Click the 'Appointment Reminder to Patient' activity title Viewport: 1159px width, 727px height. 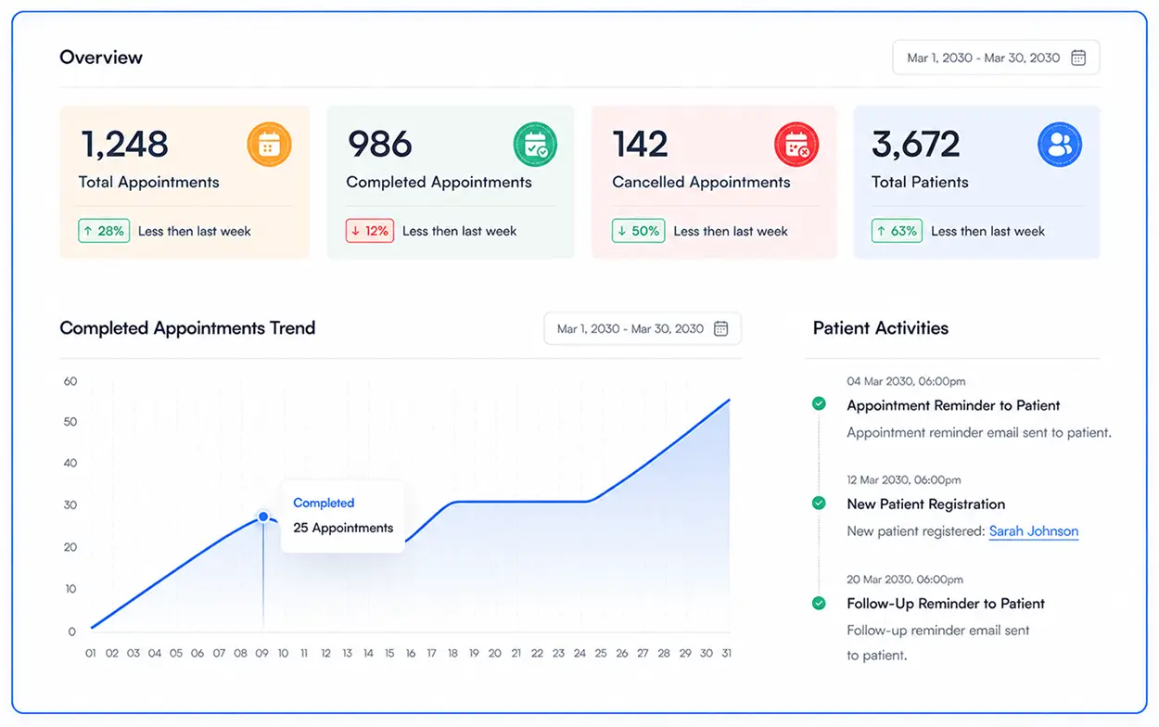(953, 405)
